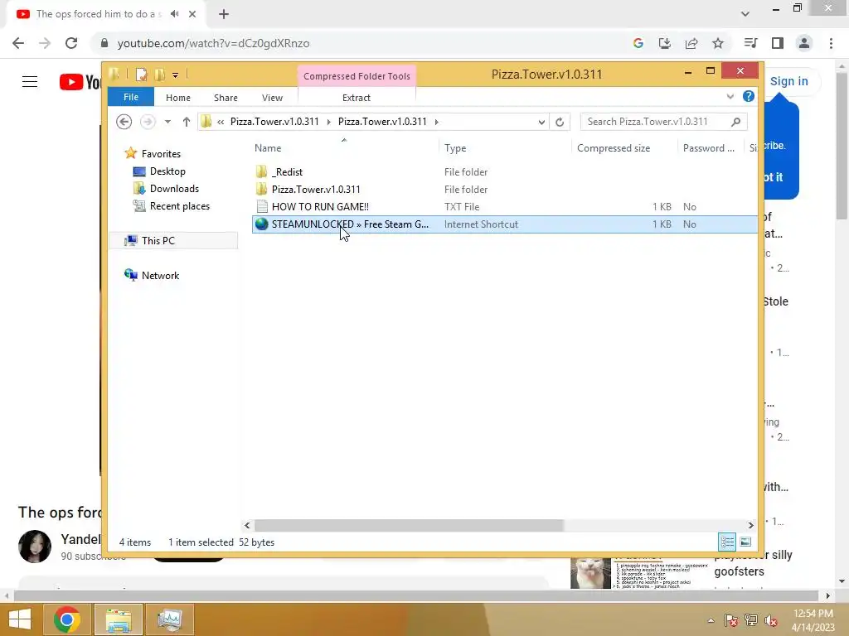Open Chrome media controls icon
Image resolution: width=849 pixels, height=636 pixels.
point(750,43)
